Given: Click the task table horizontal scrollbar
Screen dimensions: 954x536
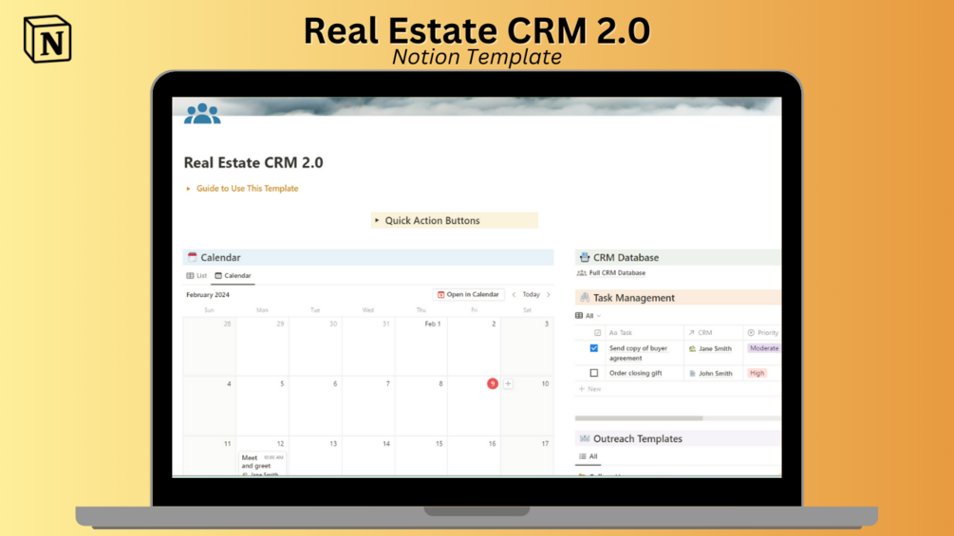Looking at the screenshot, I should pos(639,418).
